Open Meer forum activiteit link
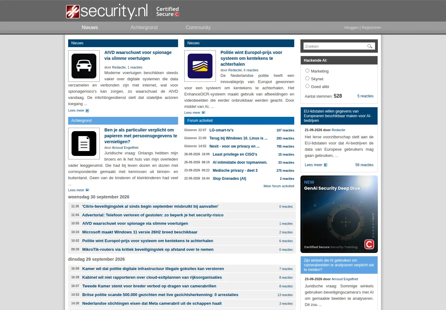Screen dimensions: 446x310 coord(279,186)
